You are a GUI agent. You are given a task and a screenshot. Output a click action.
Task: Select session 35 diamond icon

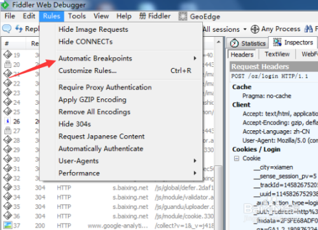(8, 206)
